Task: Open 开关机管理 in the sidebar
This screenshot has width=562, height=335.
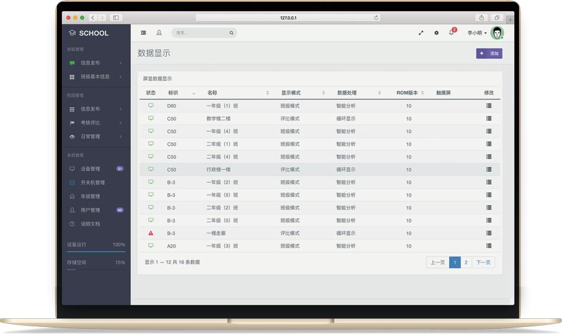Action: [92, 183]
